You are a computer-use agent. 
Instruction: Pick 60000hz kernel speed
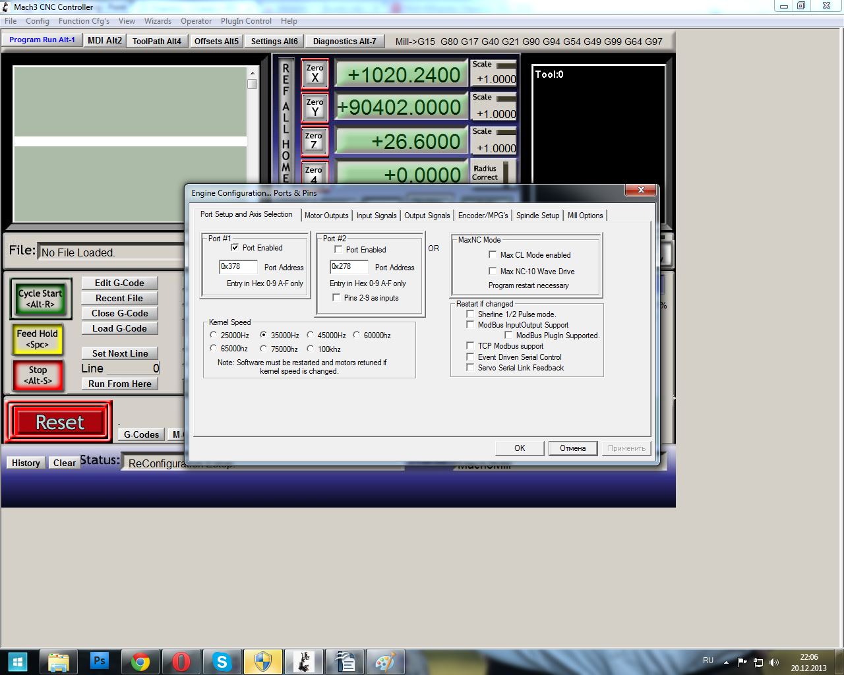pos(356,335)
